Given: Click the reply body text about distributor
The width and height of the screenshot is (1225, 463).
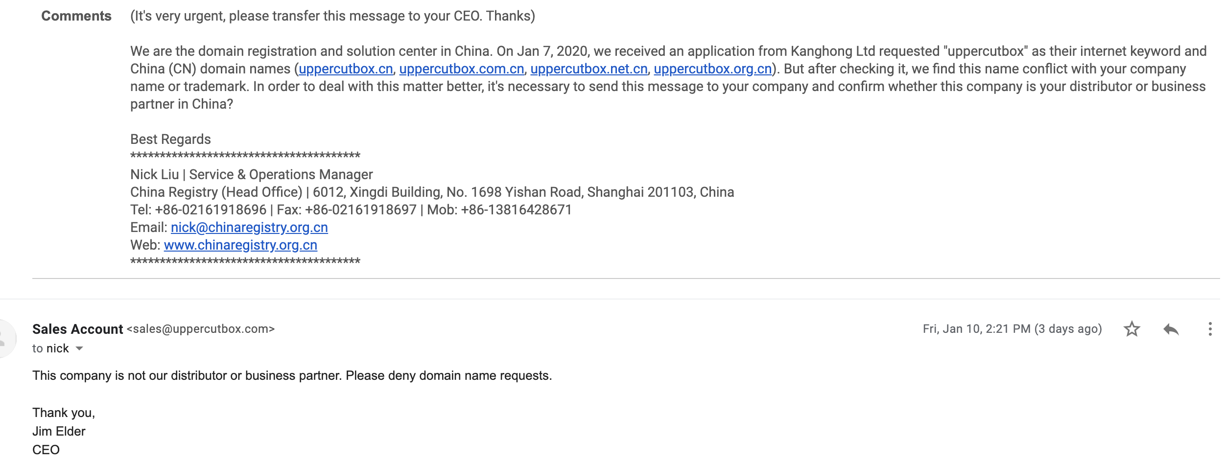Looking at the screenshot, I should point(292,375).
